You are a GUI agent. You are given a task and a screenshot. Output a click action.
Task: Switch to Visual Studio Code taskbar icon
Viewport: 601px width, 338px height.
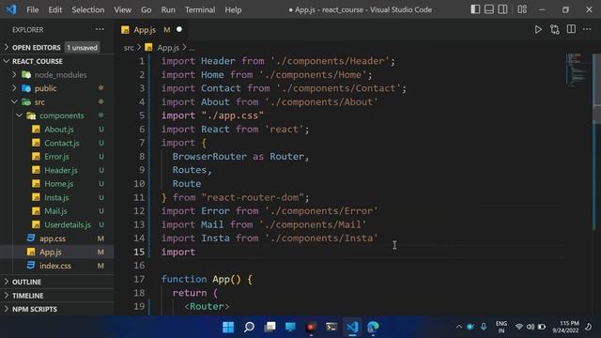[x=352, y=327]
